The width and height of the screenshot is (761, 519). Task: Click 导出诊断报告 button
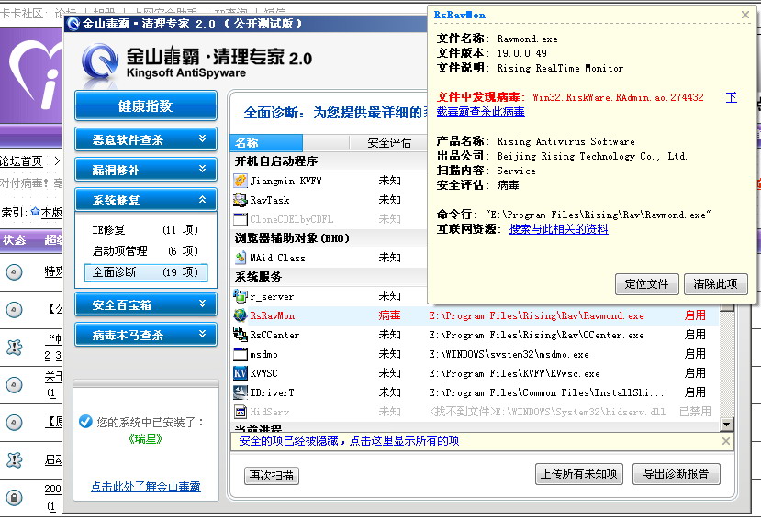point(676,474)
